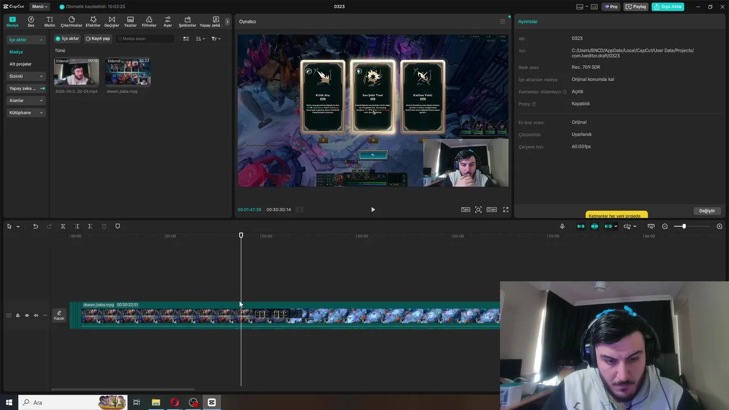
Task: Open the Ayar adjustment tab
Action: pyautogui.click(x=167, y=22)
